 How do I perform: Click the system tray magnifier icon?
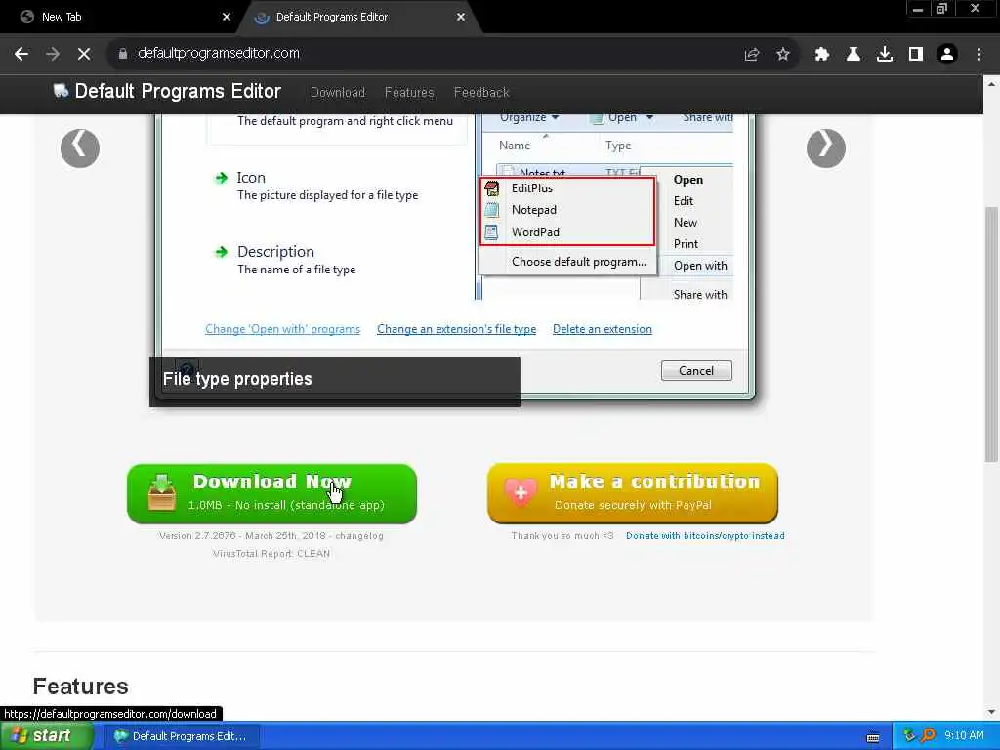(x=928, y=736)
